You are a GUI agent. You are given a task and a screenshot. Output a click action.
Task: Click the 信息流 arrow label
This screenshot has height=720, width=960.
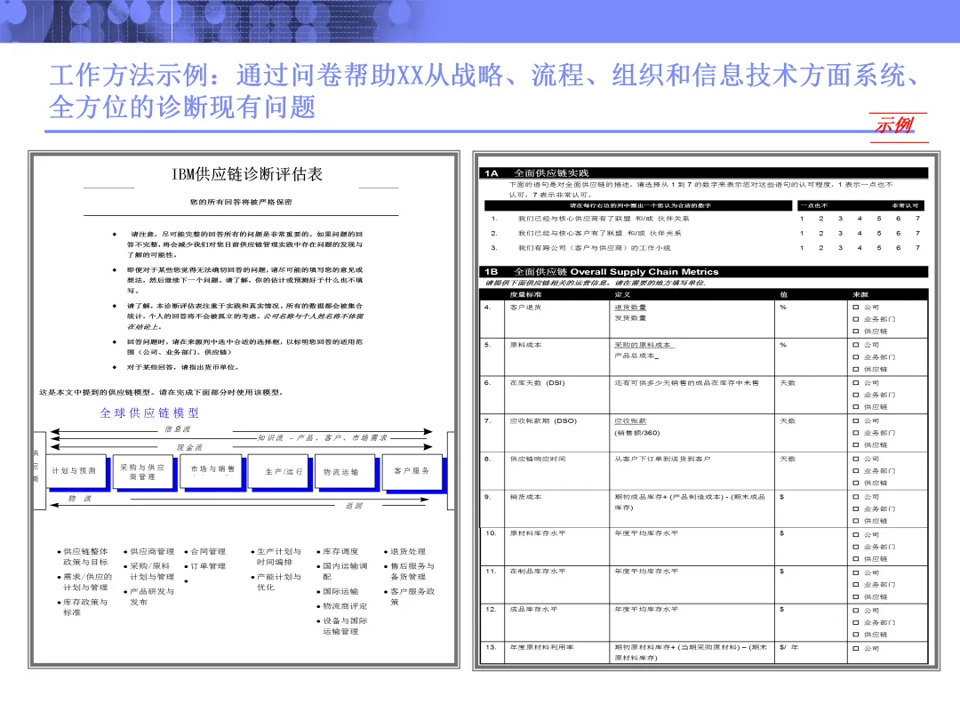pos(178,429)
